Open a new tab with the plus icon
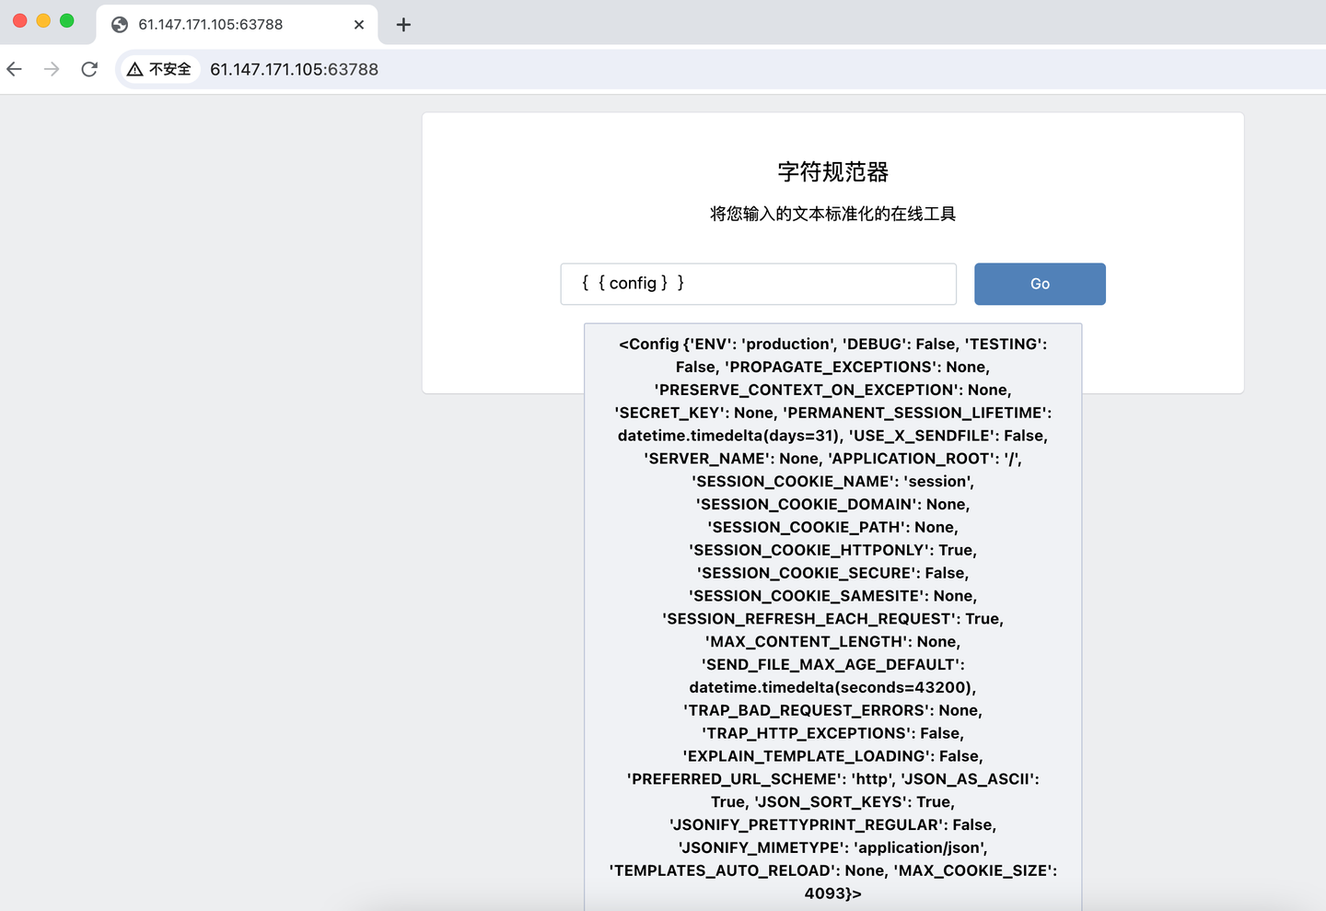1326x911 pixels. click(402, 25)
